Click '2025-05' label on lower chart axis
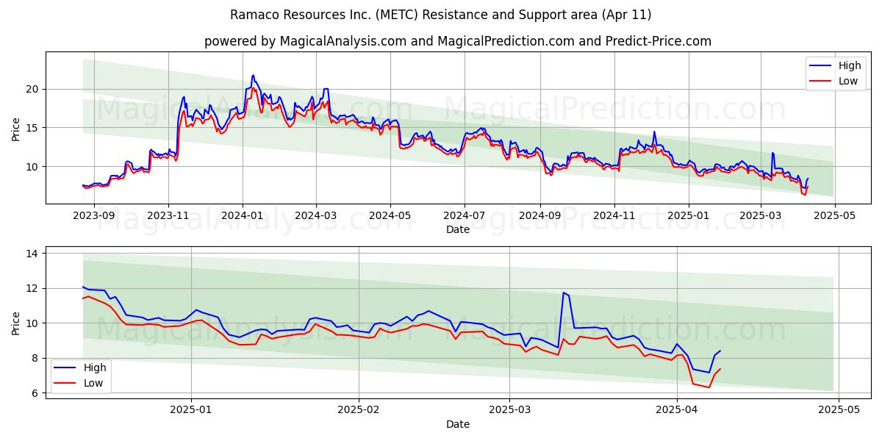Viewport: 882px width, 441px height. (x=839, y=410)
